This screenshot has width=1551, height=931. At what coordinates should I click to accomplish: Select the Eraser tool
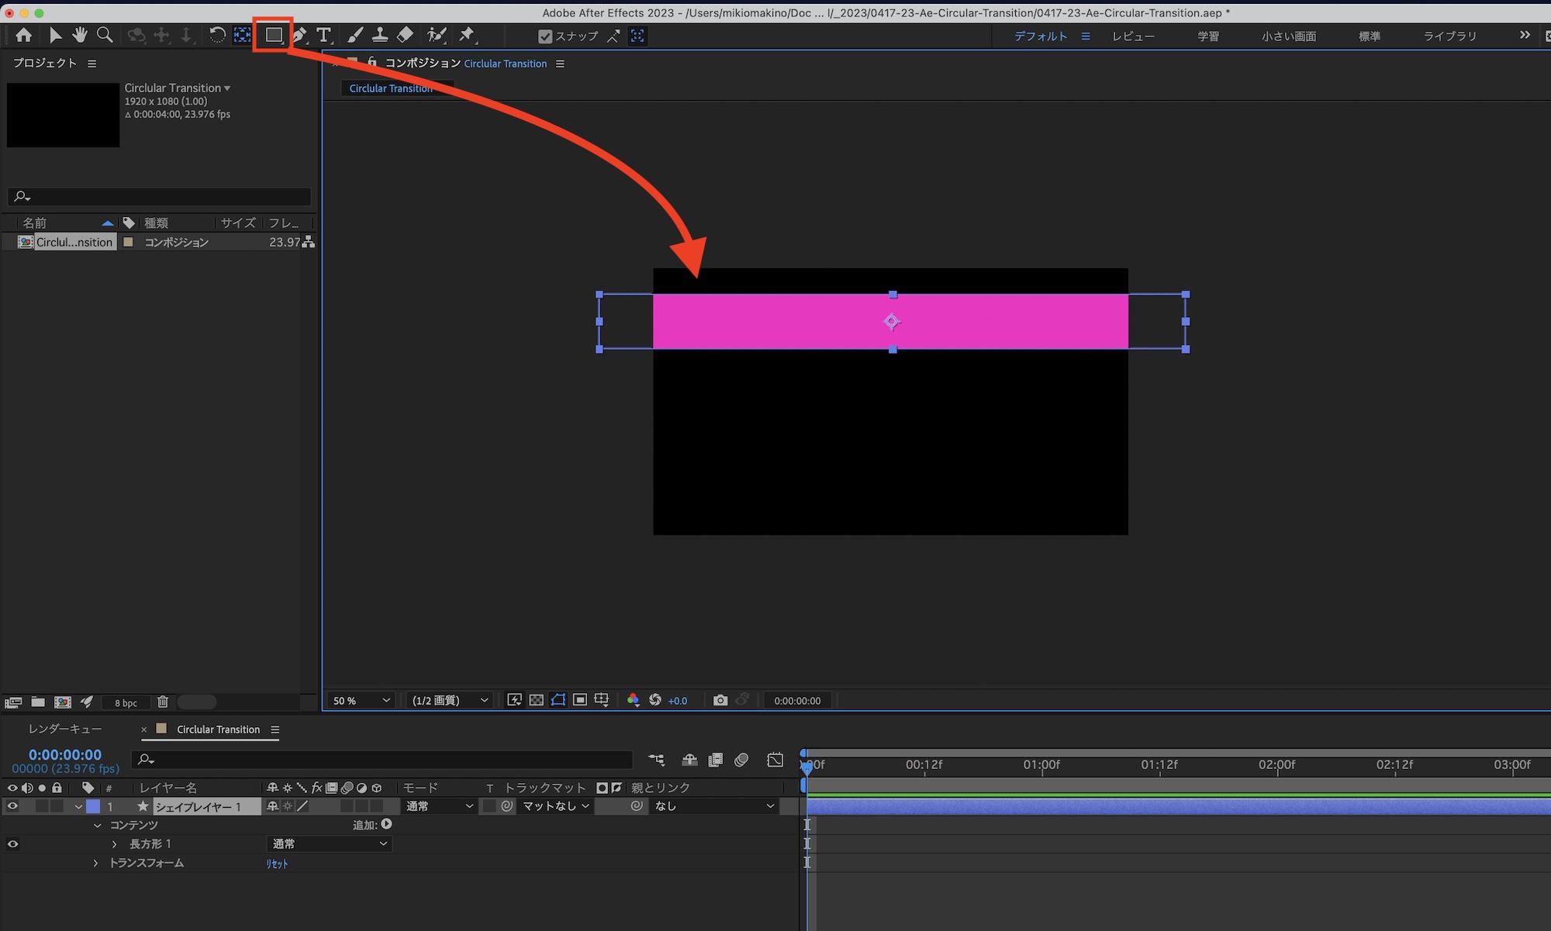tap(405, 35)
